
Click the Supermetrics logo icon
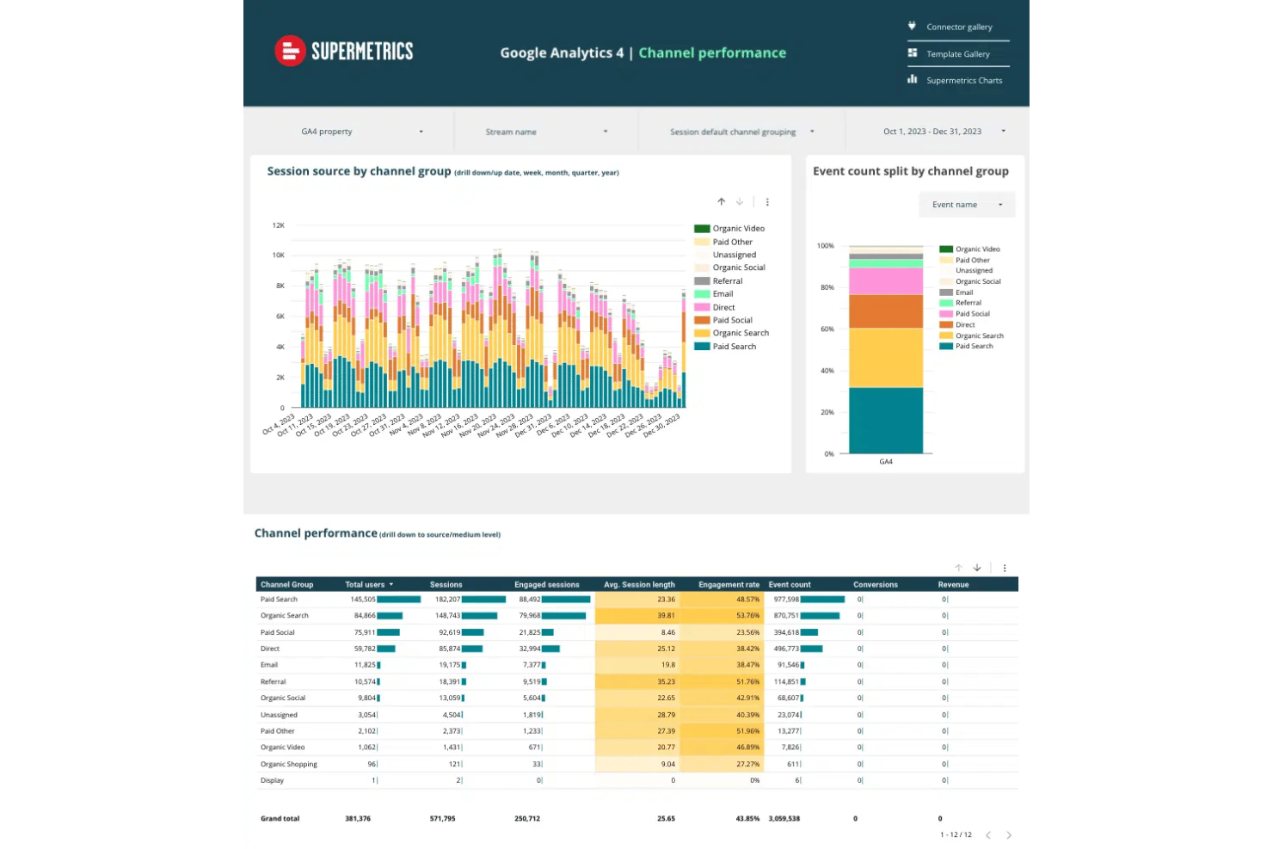(x=290, y=51)
